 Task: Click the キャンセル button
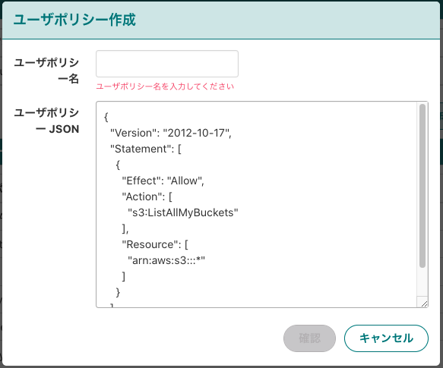click(386, 338)
